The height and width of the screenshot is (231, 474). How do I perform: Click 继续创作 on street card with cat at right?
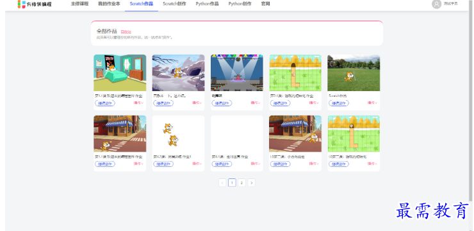pyautogui.click(x=280, y=164)
